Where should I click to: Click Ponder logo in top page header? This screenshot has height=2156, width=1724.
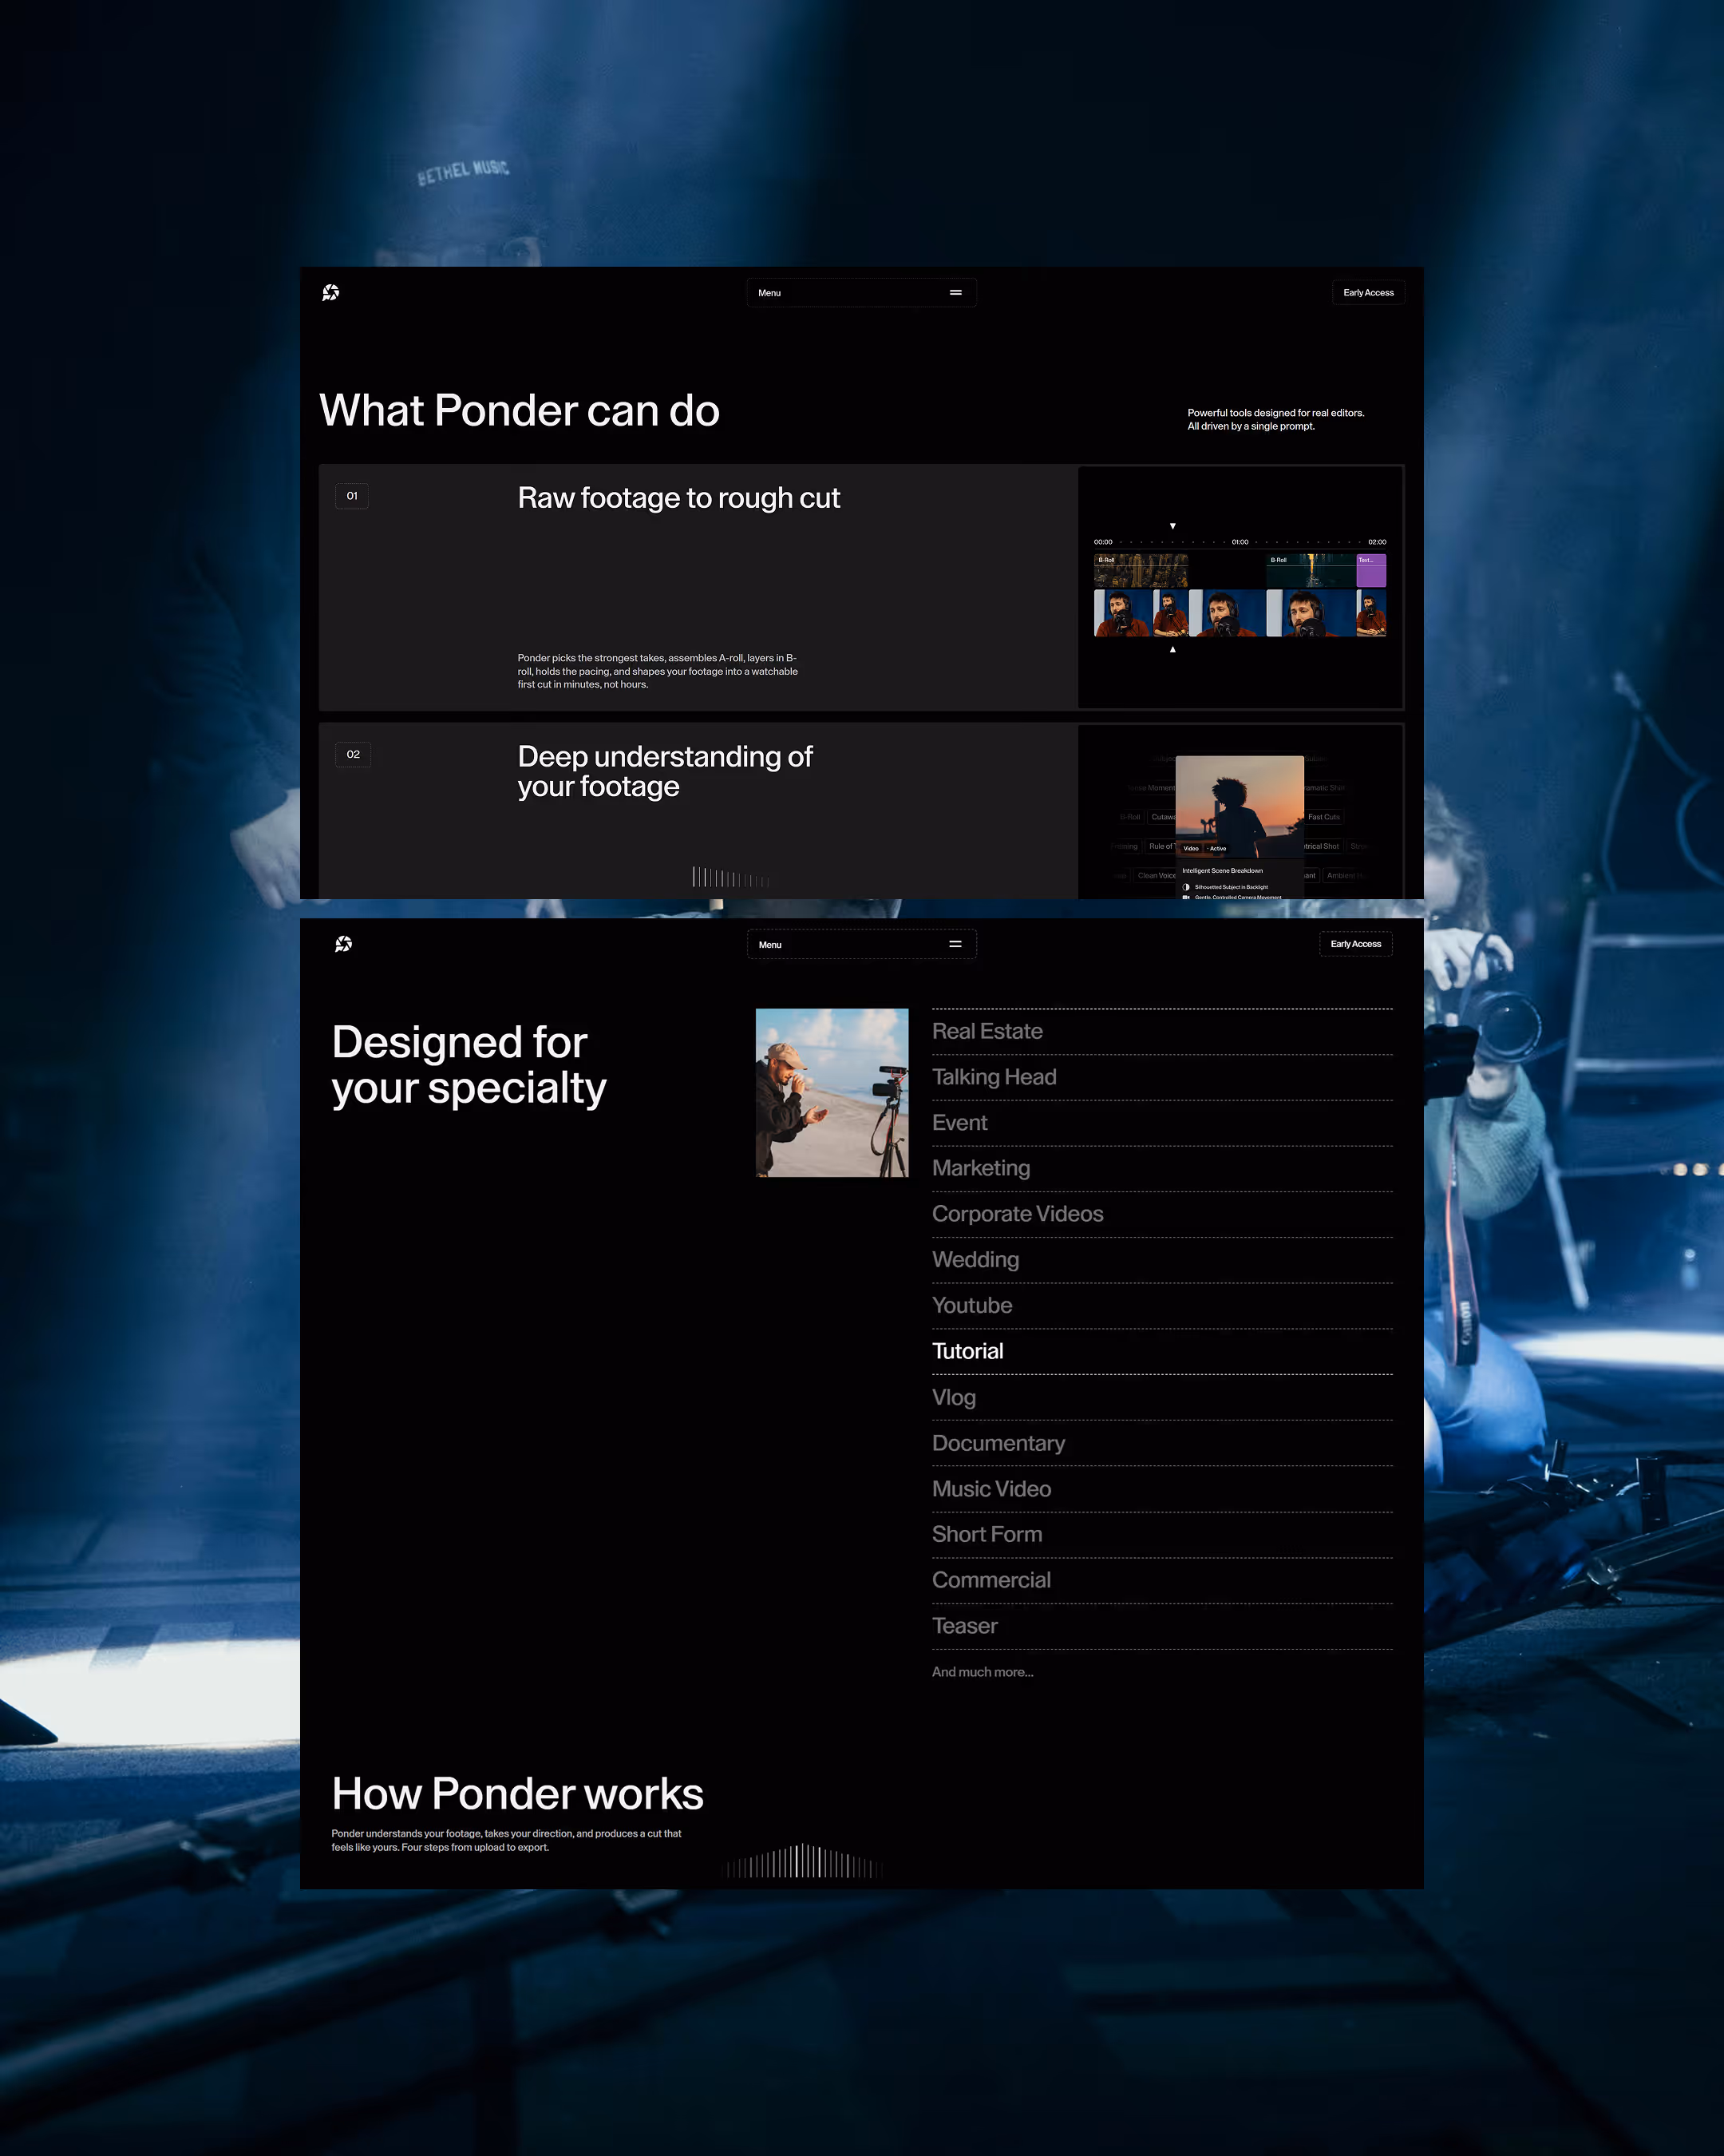pos(330,292)
